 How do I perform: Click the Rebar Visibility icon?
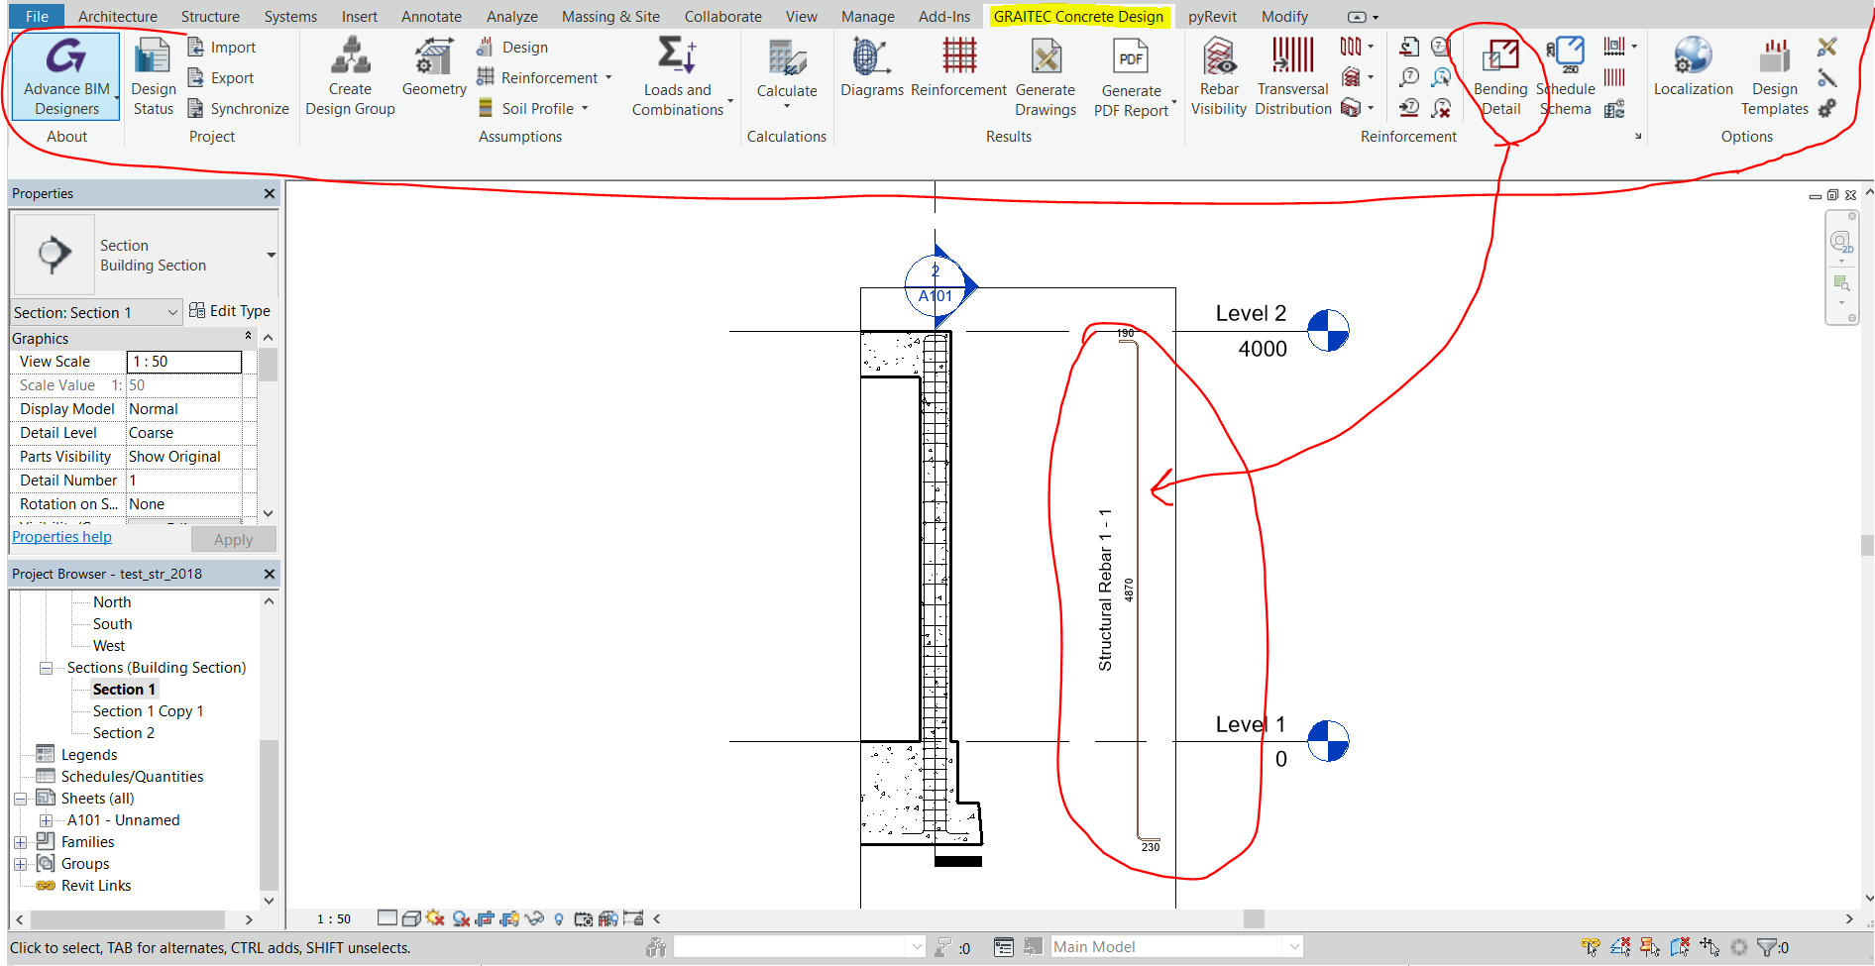tap(1219, 57)
